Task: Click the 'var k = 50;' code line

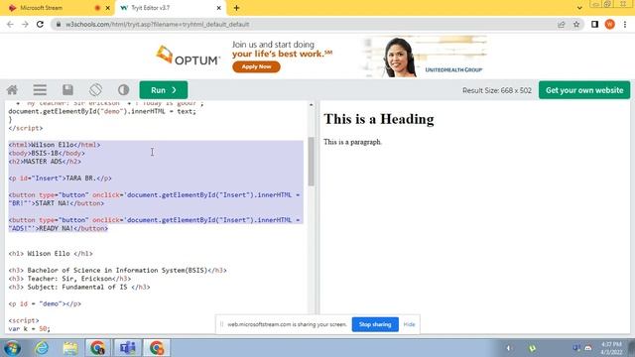Action: pyautogui.click(x=29, y=328)
